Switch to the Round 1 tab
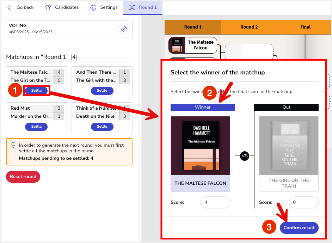The width and height of the screenshot is (332, 243). [x=143, y=7]
